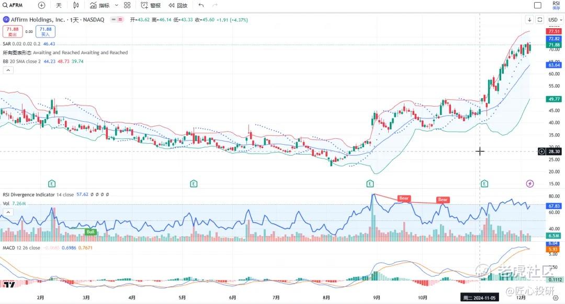Open the earnings E marker near February
Screen dimensions: 565x304
tap(52, 184)
